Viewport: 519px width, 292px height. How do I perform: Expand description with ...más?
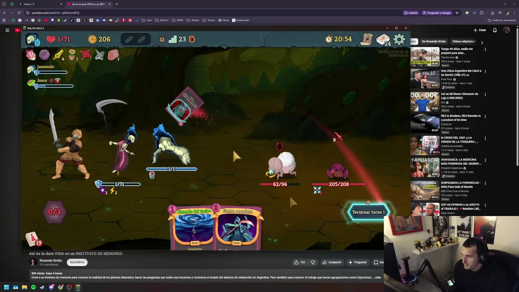(376, 277)
